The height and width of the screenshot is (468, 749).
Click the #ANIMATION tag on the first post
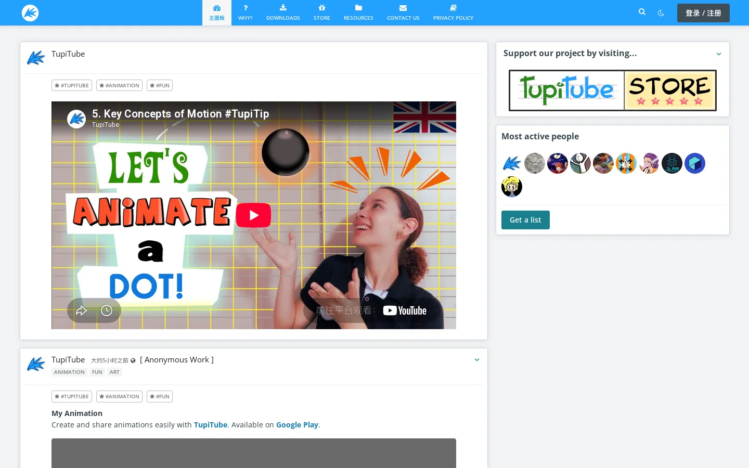pyautogui.click(x=119, y=85)
